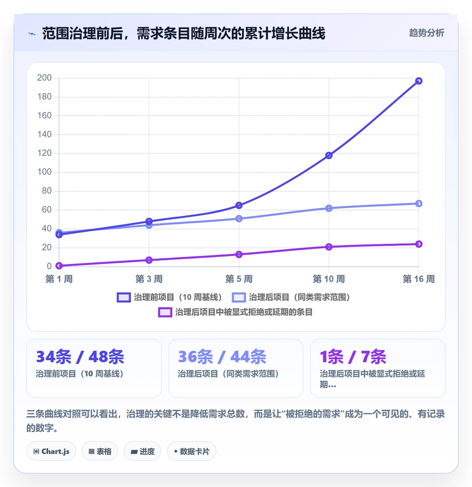Image resolution: width=472 pixels, height=487 pixels.
Task: Toggle the 治理后项目（同类需求范围）legend entry
Action: click(291, 297)
